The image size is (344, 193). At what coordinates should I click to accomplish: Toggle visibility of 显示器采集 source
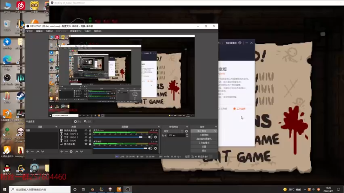point(86,144)
